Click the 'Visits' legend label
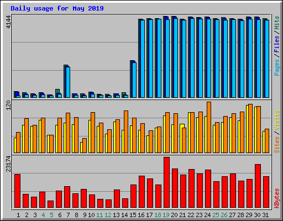This screenshot has height=221, width=283. click(x=277, y=120)
